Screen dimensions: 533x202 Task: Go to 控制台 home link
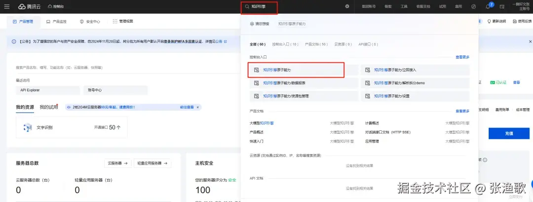(x=56, y=6)
